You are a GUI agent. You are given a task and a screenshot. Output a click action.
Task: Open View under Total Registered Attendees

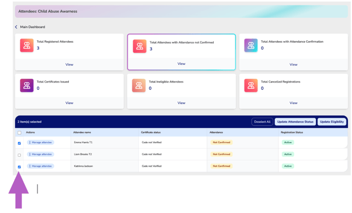pos(69,64)
